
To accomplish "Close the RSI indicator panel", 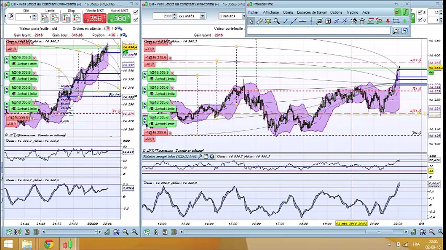I will point(212,157).
